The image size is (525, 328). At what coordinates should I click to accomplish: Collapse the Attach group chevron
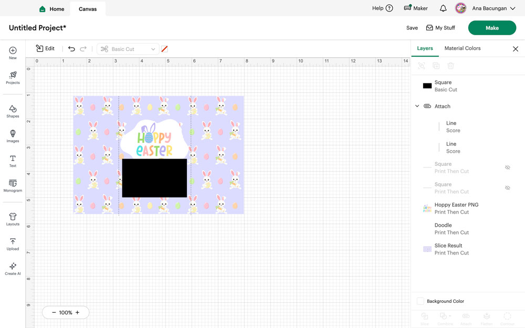click(417, 106)
